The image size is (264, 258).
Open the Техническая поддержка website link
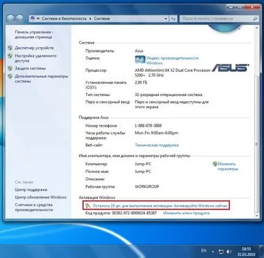pos(157,145)
